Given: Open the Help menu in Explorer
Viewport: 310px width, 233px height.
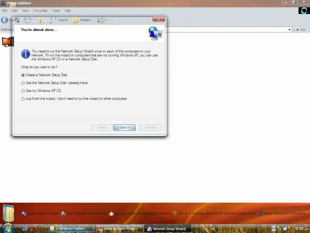Looking at the screenshot, I should point(68,11).
